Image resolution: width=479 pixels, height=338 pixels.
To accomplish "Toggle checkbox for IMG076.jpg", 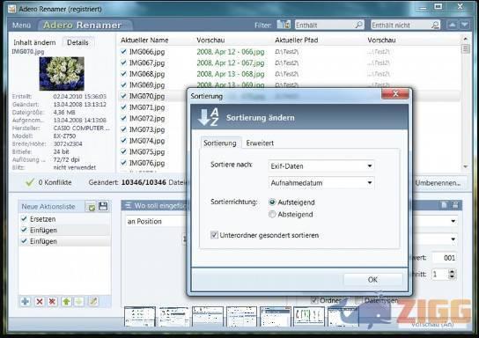I will [123, 163].
